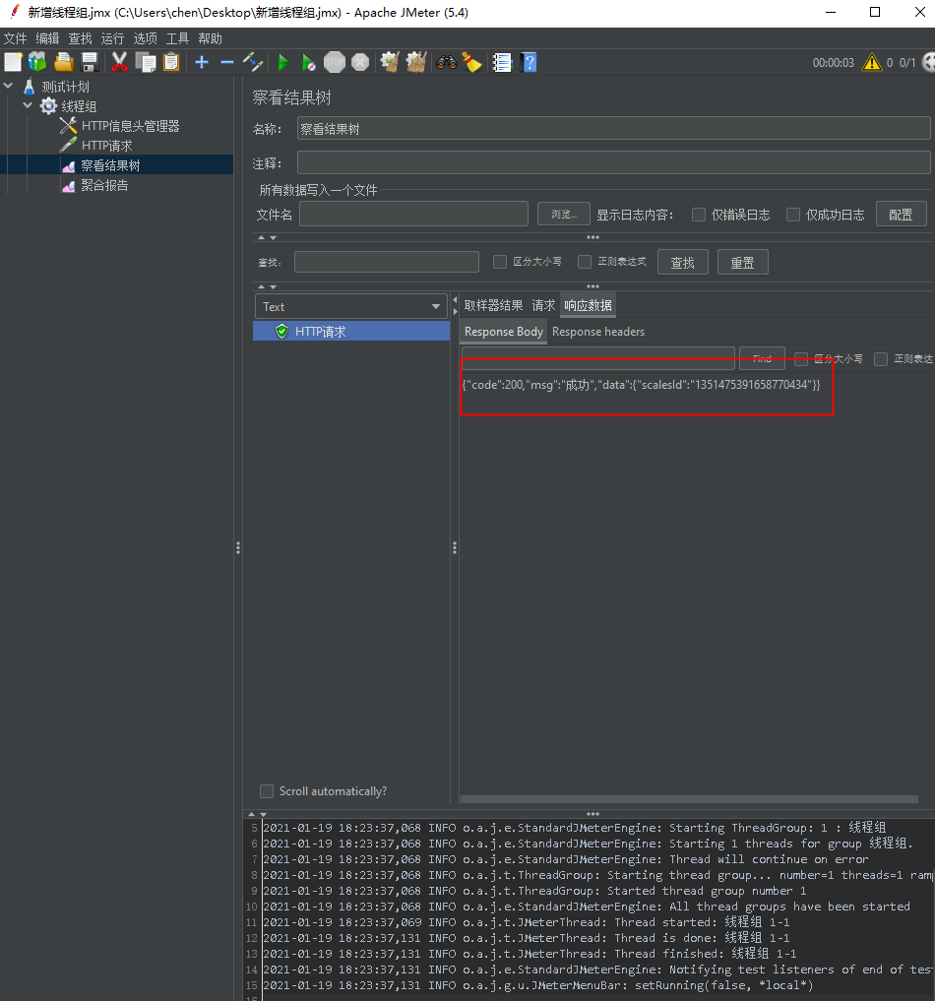Check 正则表达 beside the response Find button
Viewport: 935px width, 1001px height.
pos(881,359)
